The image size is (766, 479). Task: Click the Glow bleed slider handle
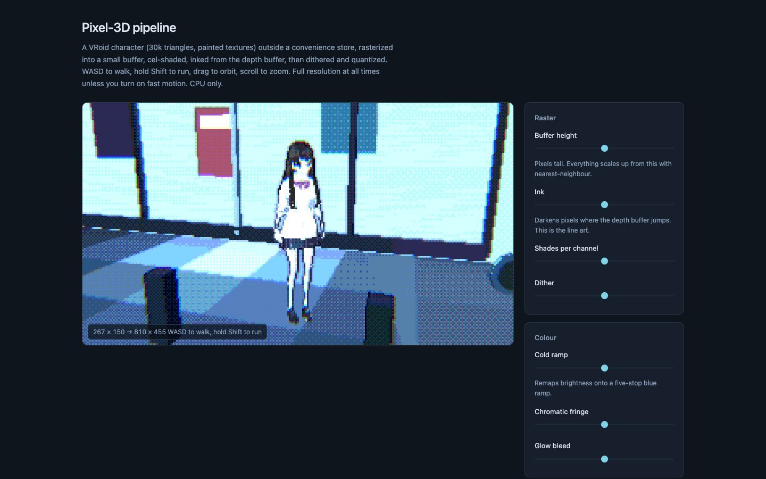(604, 459)
